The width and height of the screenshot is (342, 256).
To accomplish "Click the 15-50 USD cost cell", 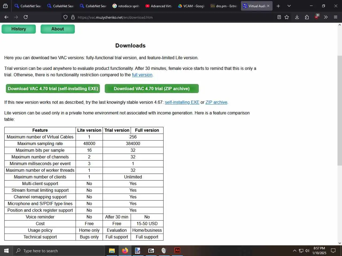I will pos(147,224).
